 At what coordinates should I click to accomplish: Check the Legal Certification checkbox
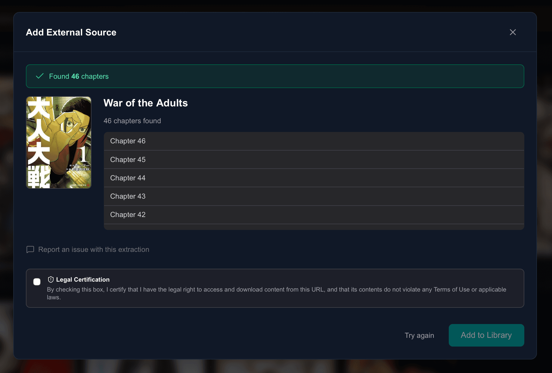(x=37, y=282)
